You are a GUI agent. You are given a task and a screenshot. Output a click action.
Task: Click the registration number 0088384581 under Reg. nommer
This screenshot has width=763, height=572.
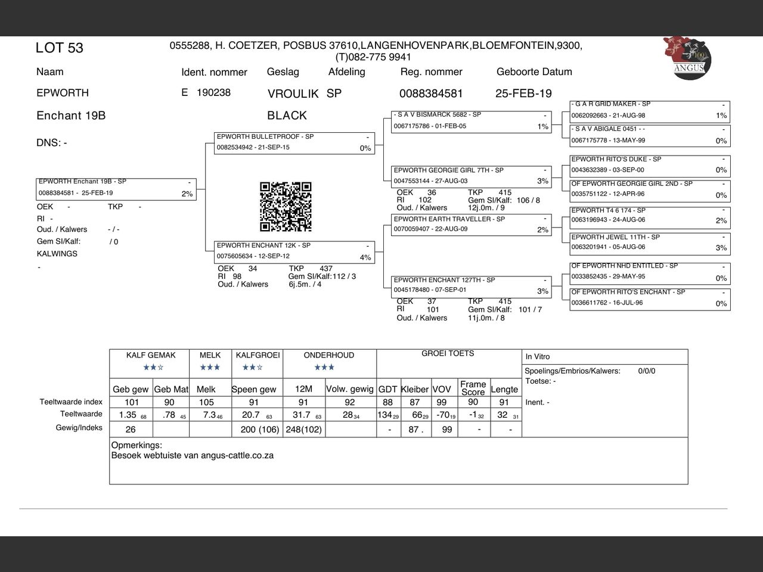431,94
